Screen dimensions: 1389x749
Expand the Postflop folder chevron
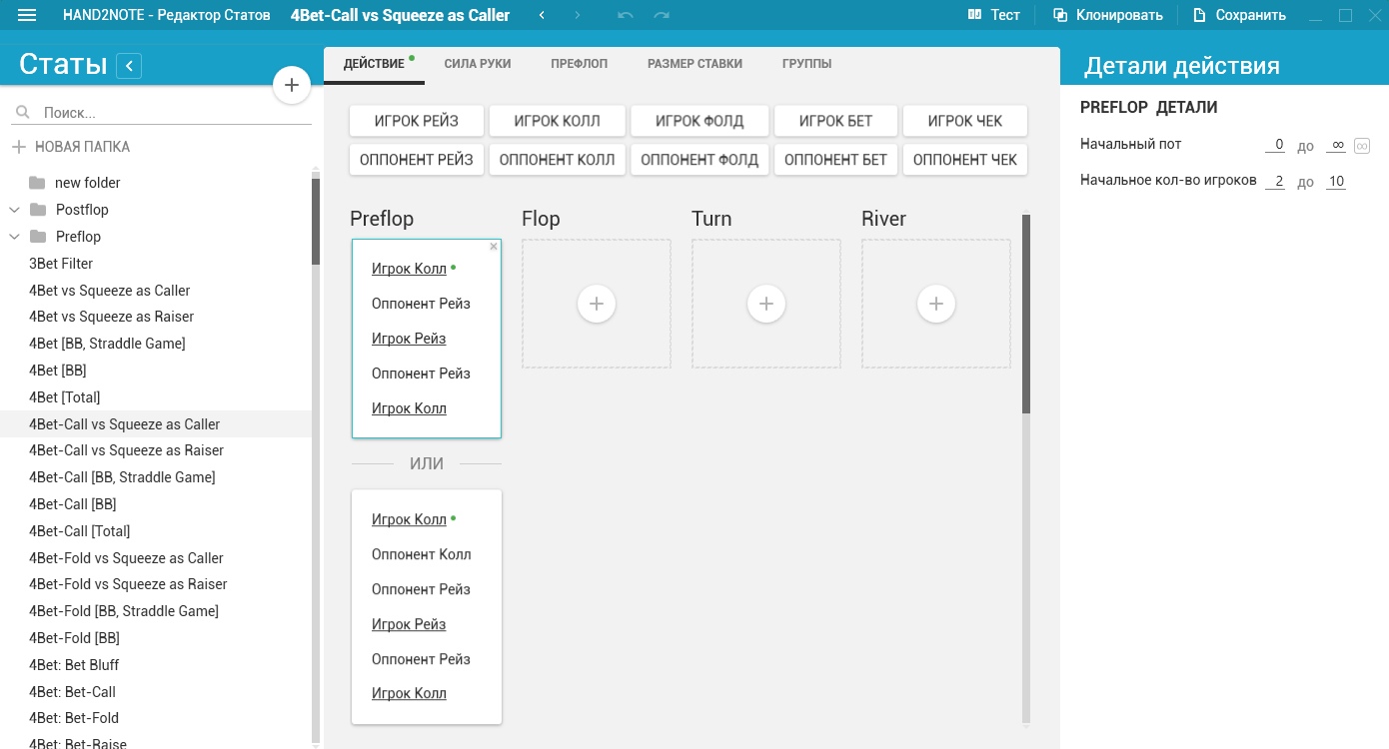point(14,210)
